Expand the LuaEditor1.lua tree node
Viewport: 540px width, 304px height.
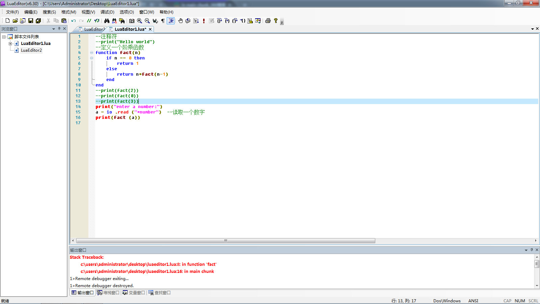click(10, 44)
